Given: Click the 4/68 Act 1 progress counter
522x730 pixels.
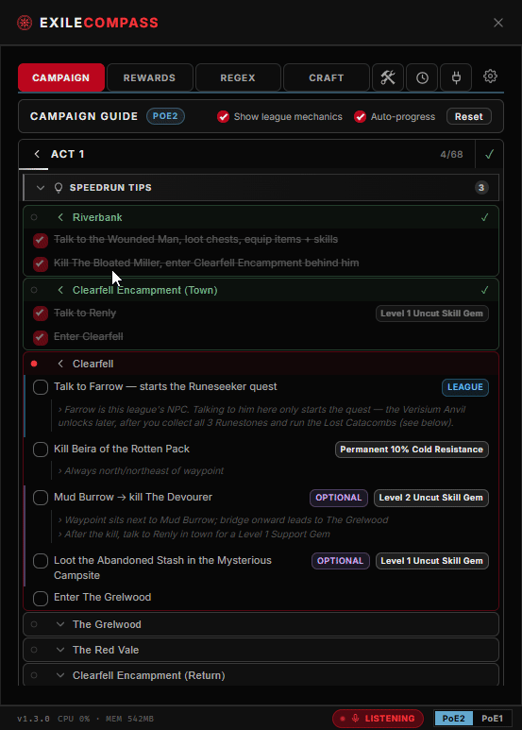Looking at the screenshot, I should point(452,155).
